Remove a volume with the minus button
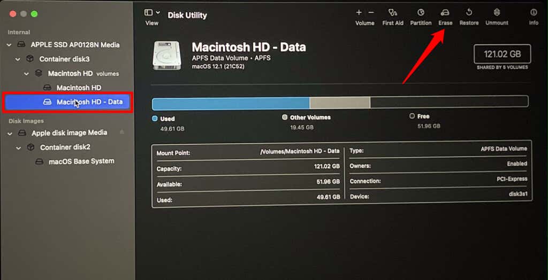The height and width of the screenshot is (280, 548). [x=371, y=13]
